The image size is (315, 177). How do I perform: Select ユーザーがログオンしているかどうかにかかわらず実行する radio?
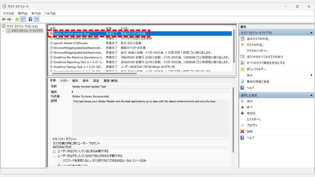click(x=54, y=156)
